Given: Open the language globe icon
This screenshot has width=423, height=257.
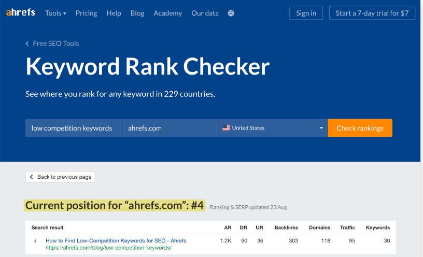Looking at the screenshot, I should click(x=231, y=13).
